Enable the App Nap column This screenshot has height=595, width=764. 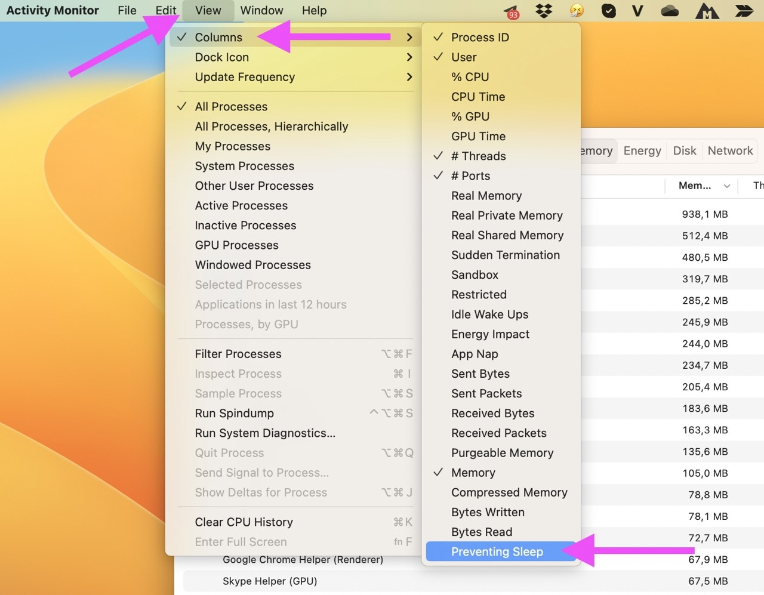501,353
